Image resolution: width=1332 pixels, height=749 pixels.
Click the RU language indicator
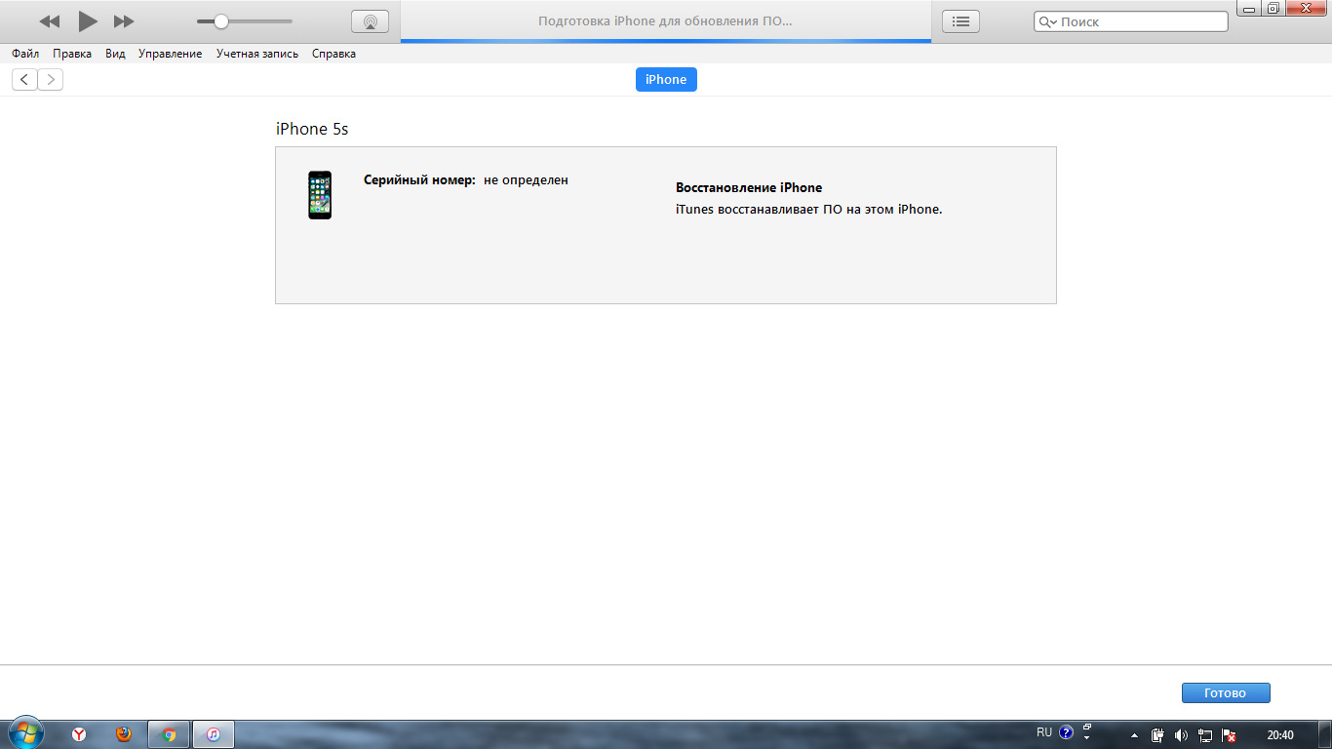point(1044,732)
